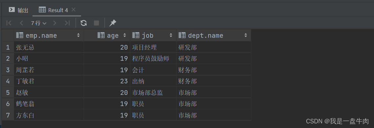Go to last page of results

coord(67,23)
